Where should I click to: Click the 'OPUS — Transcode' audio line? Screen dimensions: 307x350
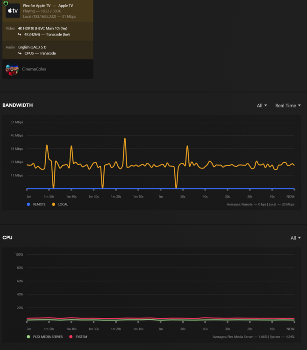click(x=40, y=53)
